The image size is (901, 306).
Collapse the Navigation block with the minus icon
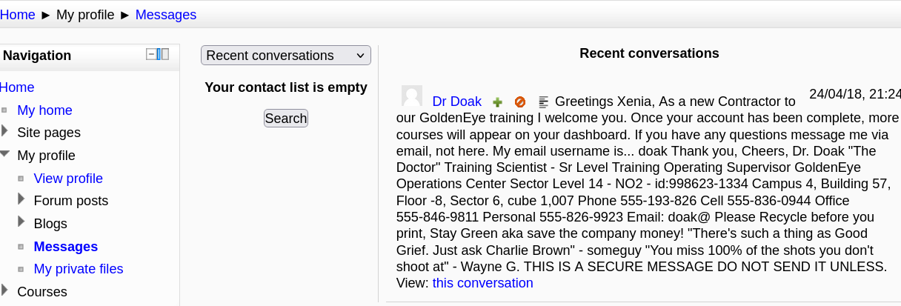[151, 54]
